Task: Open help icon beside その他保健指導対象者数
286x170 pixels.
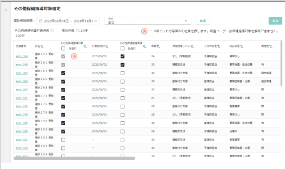Action: pos(52,30)
